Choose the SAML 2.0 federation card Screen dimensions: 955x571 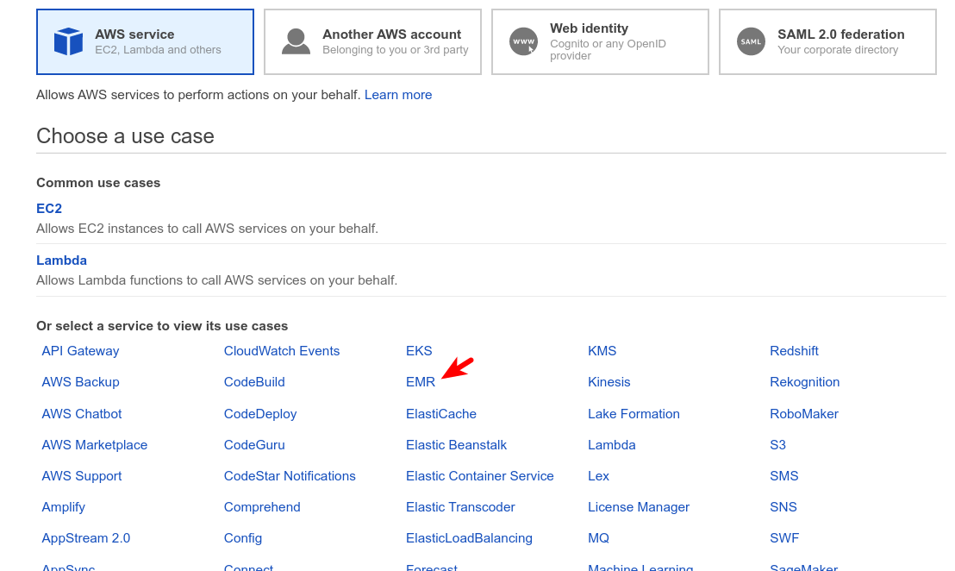[x=827, y=41]
